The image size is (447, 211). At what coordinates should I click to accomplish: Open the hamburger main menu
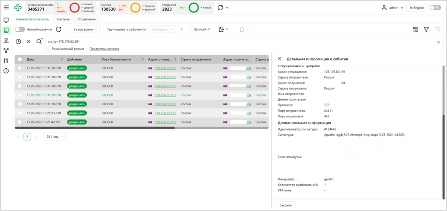pos(6,7)
